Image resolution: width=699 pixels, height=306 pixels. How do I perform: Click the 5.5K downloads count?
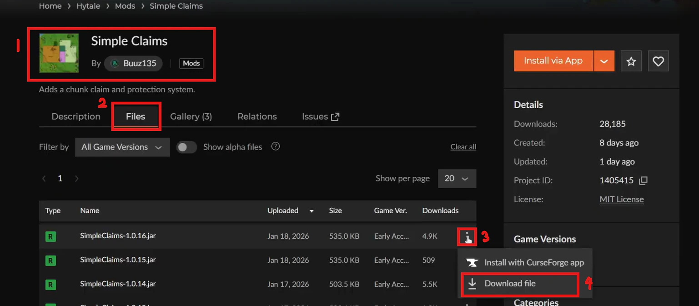point(430,285)
